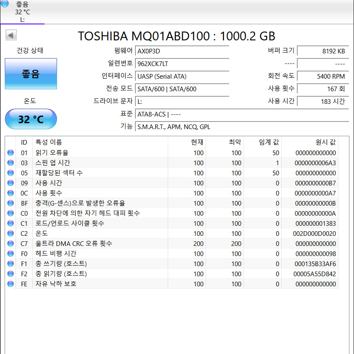Click the drive letter field L:
354x354 pixels.
point(182,102)
